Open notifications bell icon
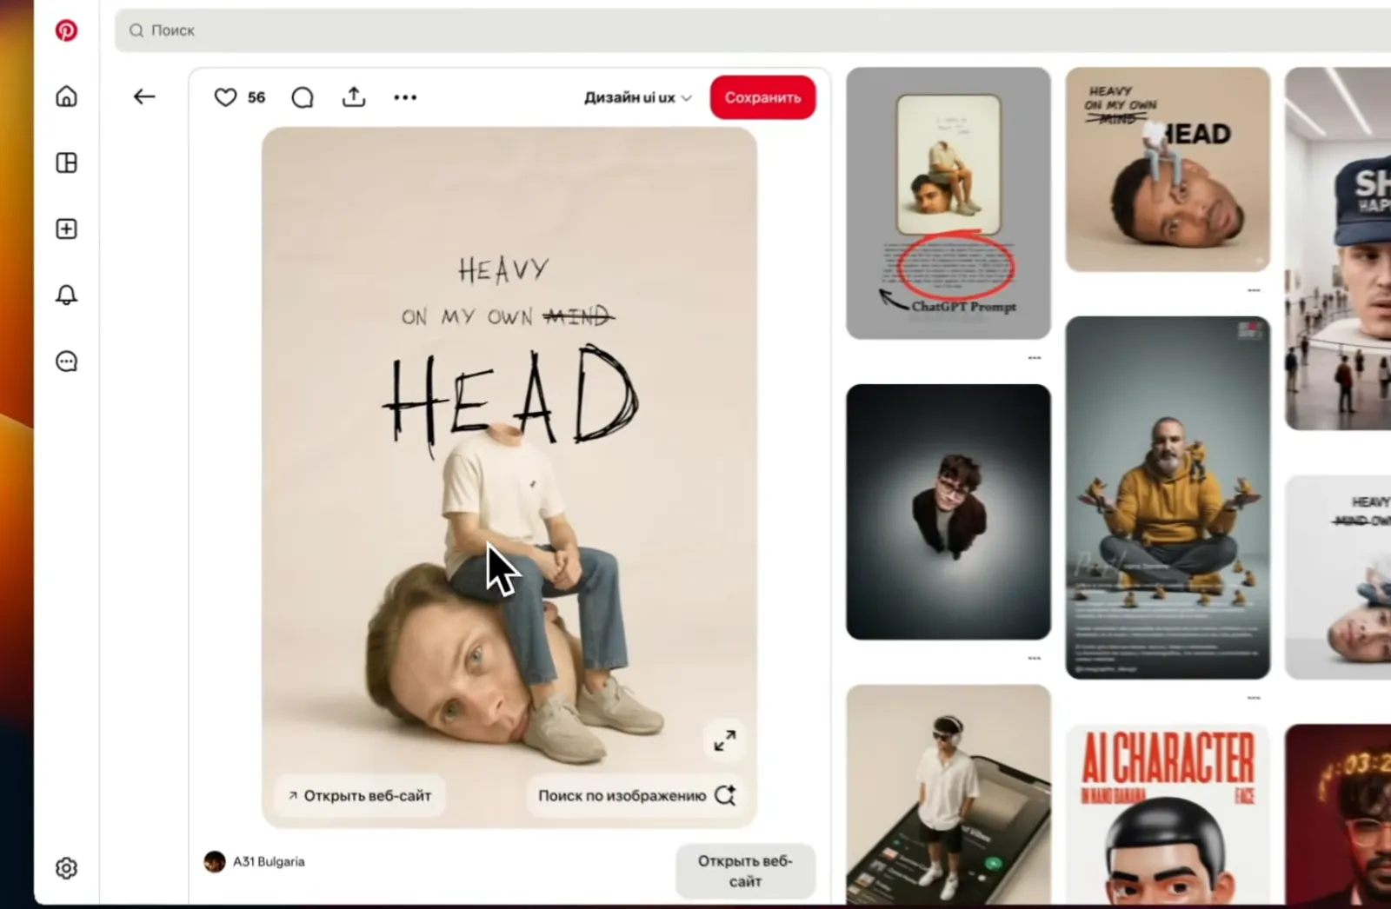Screen dimensions: 1391x909 coord(66,295)
